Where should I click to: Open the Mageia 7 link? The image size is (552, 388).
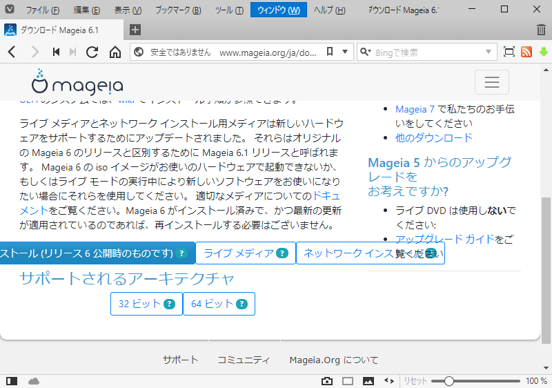415,109
